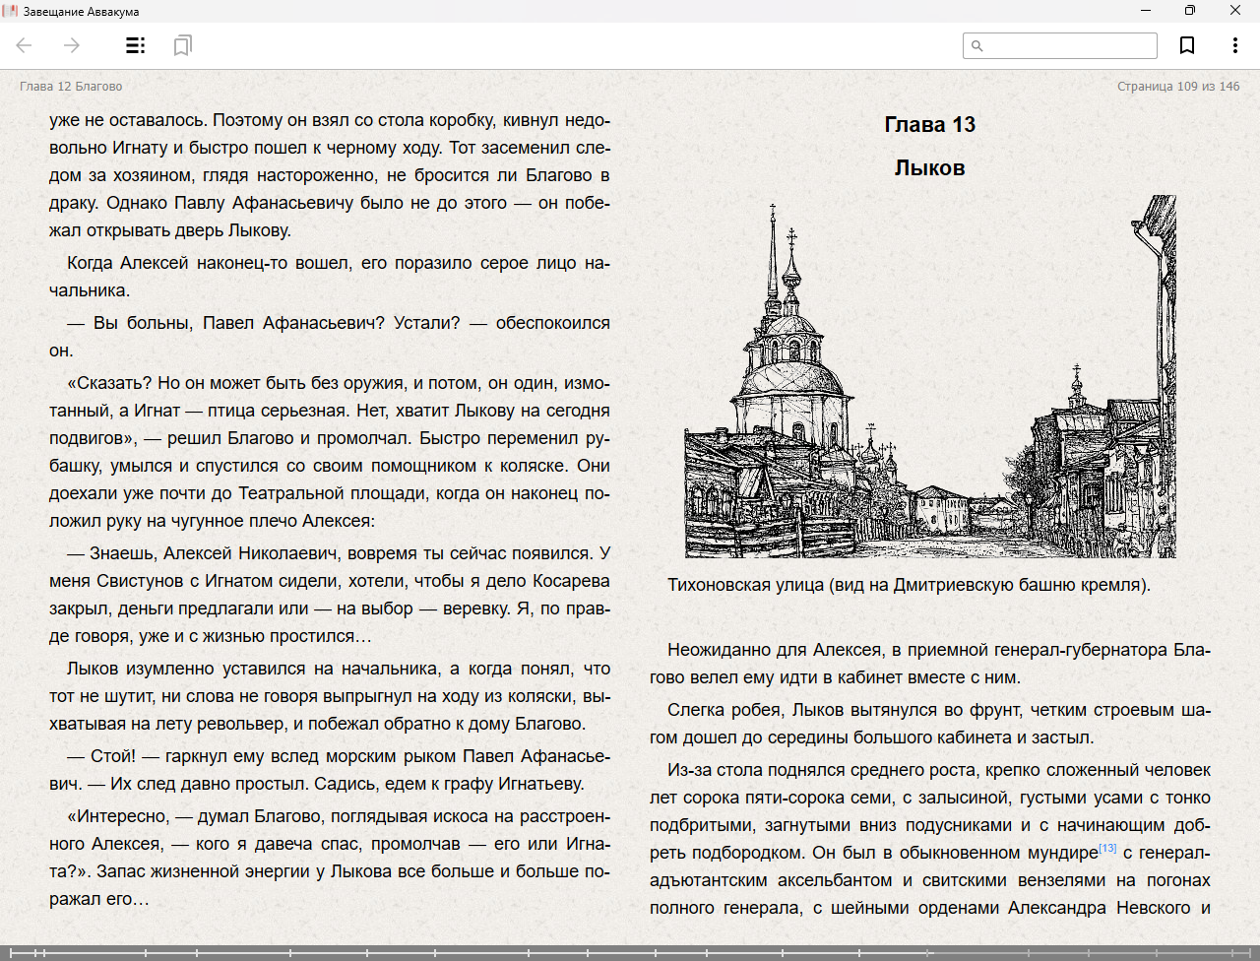
Task: Click the 'Глава 13' chapter heading
Action: coord(929,125)
